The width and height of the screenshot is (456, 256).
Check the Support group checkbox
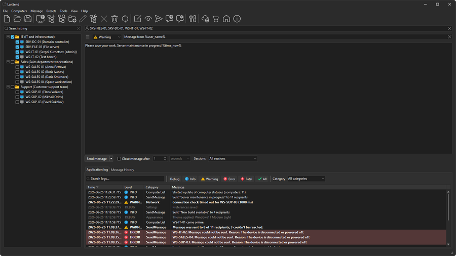(13, 87)
